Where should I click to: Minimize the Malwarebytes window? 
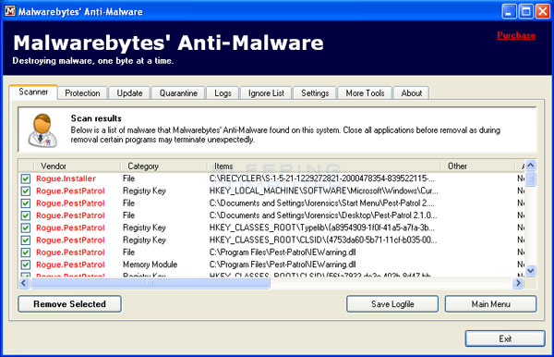509,12
